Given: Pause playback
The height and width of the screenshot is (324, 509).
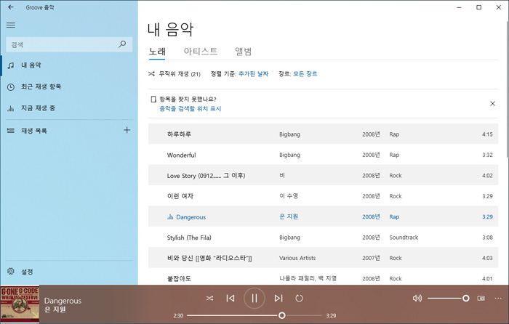Looking at the screenshot, I should pyautogui.click(x=254, y=298).
